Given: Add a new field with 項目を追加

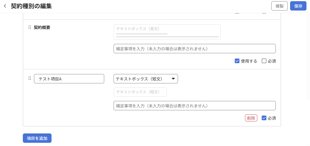Looking at the screenshot, I should click(x=37, y=138).
